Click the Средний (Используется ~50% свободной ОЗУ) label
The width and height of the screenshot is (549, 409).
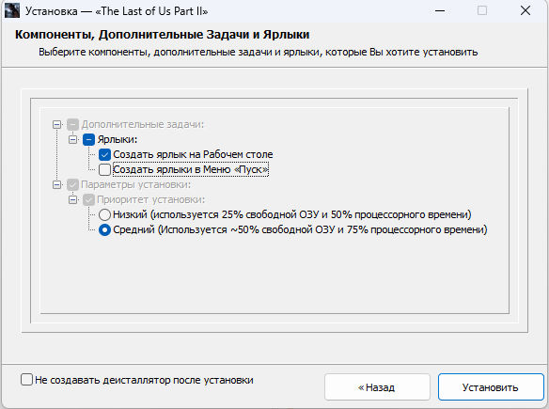pos(300,230)
